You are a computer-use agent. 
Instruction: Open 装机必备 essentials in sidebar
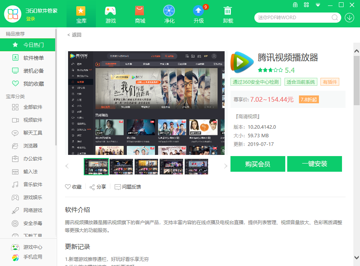point(27,71)
